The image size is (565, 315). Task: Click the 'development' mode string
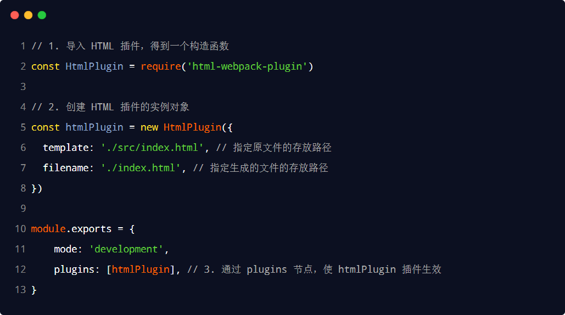pos(126,249)
